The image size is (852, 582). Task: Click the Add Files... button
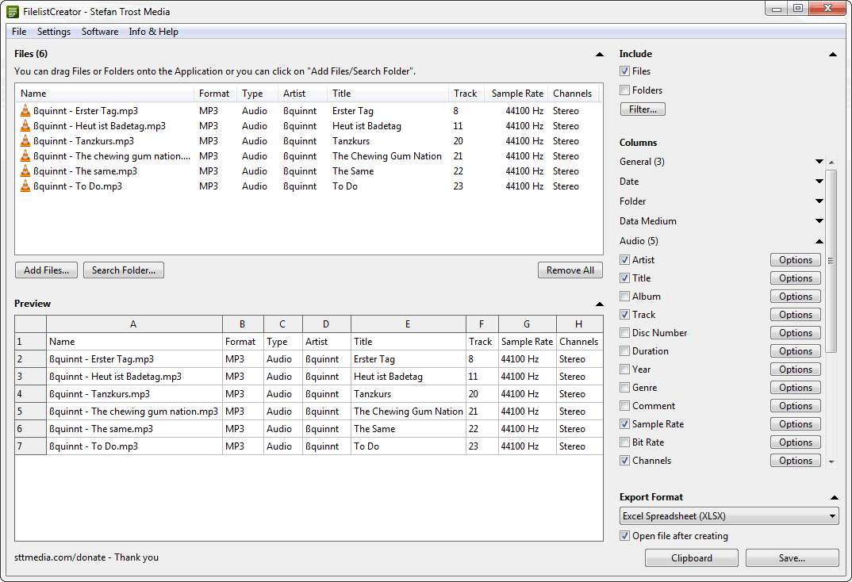coord(46,270)
